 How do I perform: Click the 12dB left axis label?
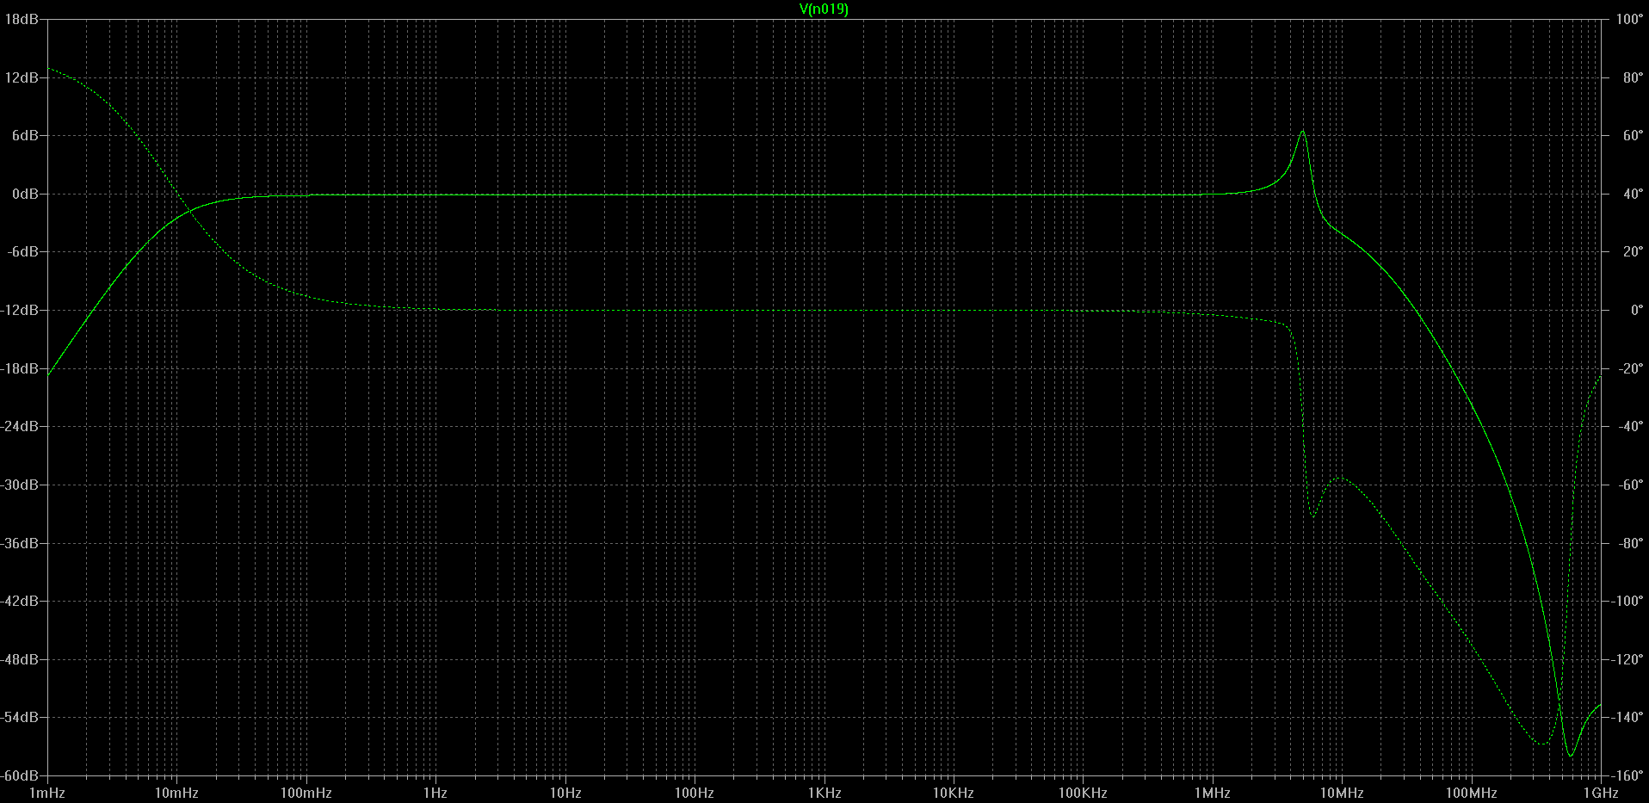tap(22, 77)
